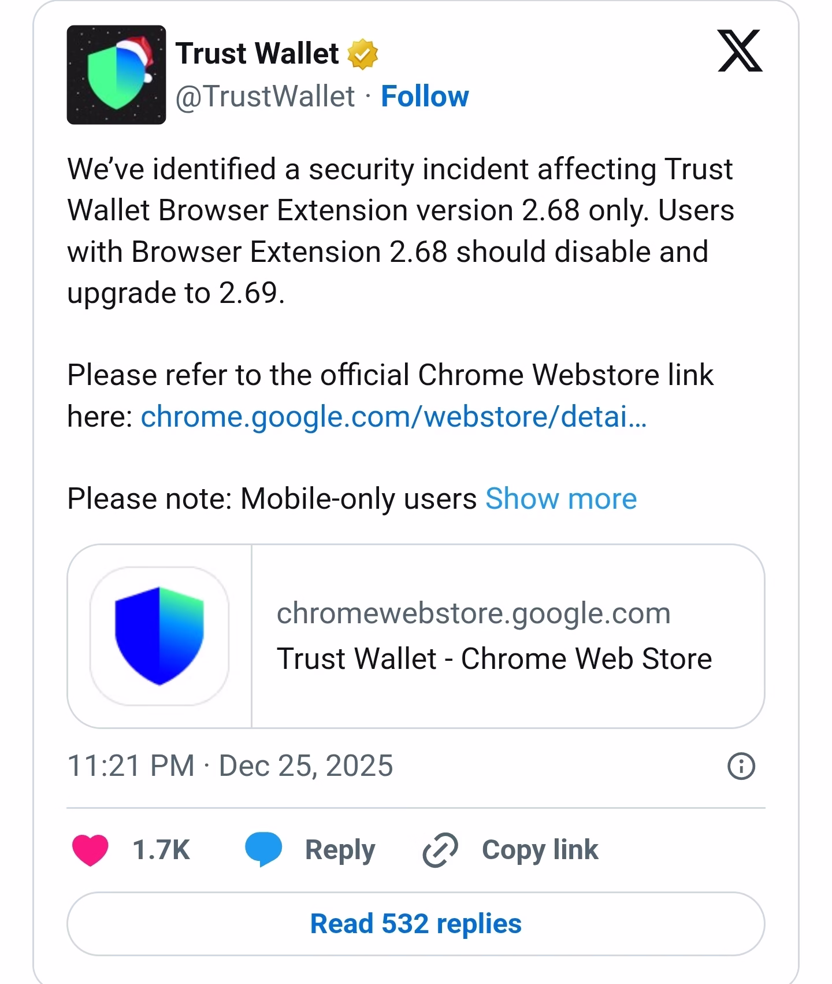Expand the tweet with Show more
Image resolution: width=832 pixels, height=984 pixels.
coord(560,498)
